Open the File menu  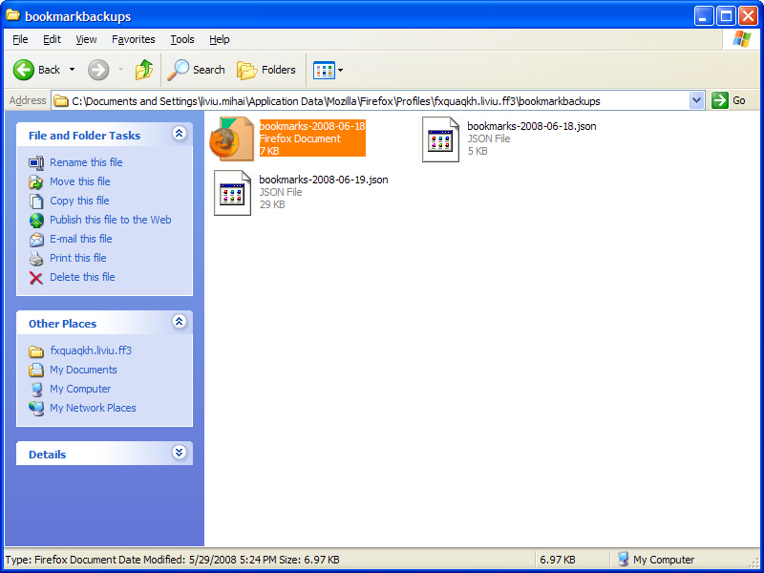click(x=20, y=39)
